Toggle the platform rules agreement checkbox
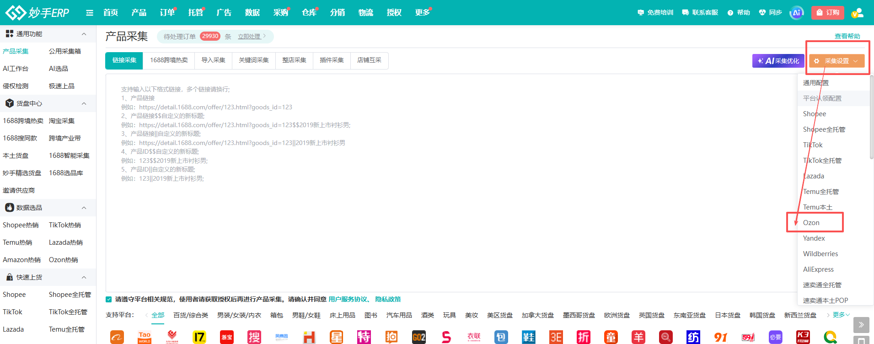The width and height of the screenshot is (874, 344). (x=109, y=300)
